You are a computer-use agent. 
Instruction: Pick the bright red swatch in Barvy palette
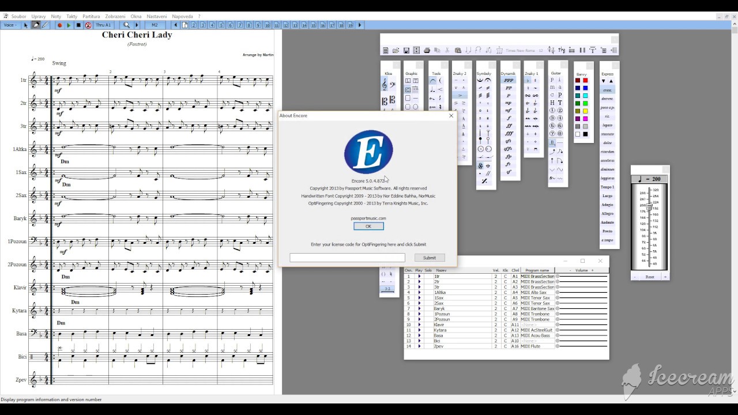(585, 80)
